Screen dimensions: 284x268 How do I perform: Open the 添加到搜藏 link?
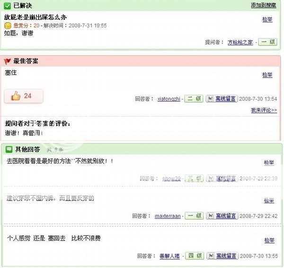pyautogui.click(x=264, y=5)
